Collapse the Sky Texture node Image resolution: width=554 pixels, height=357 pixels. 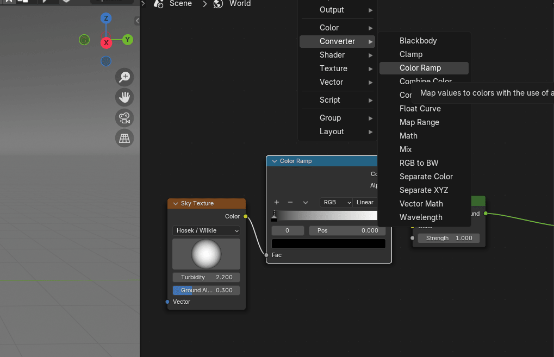(x=175, y=203)
